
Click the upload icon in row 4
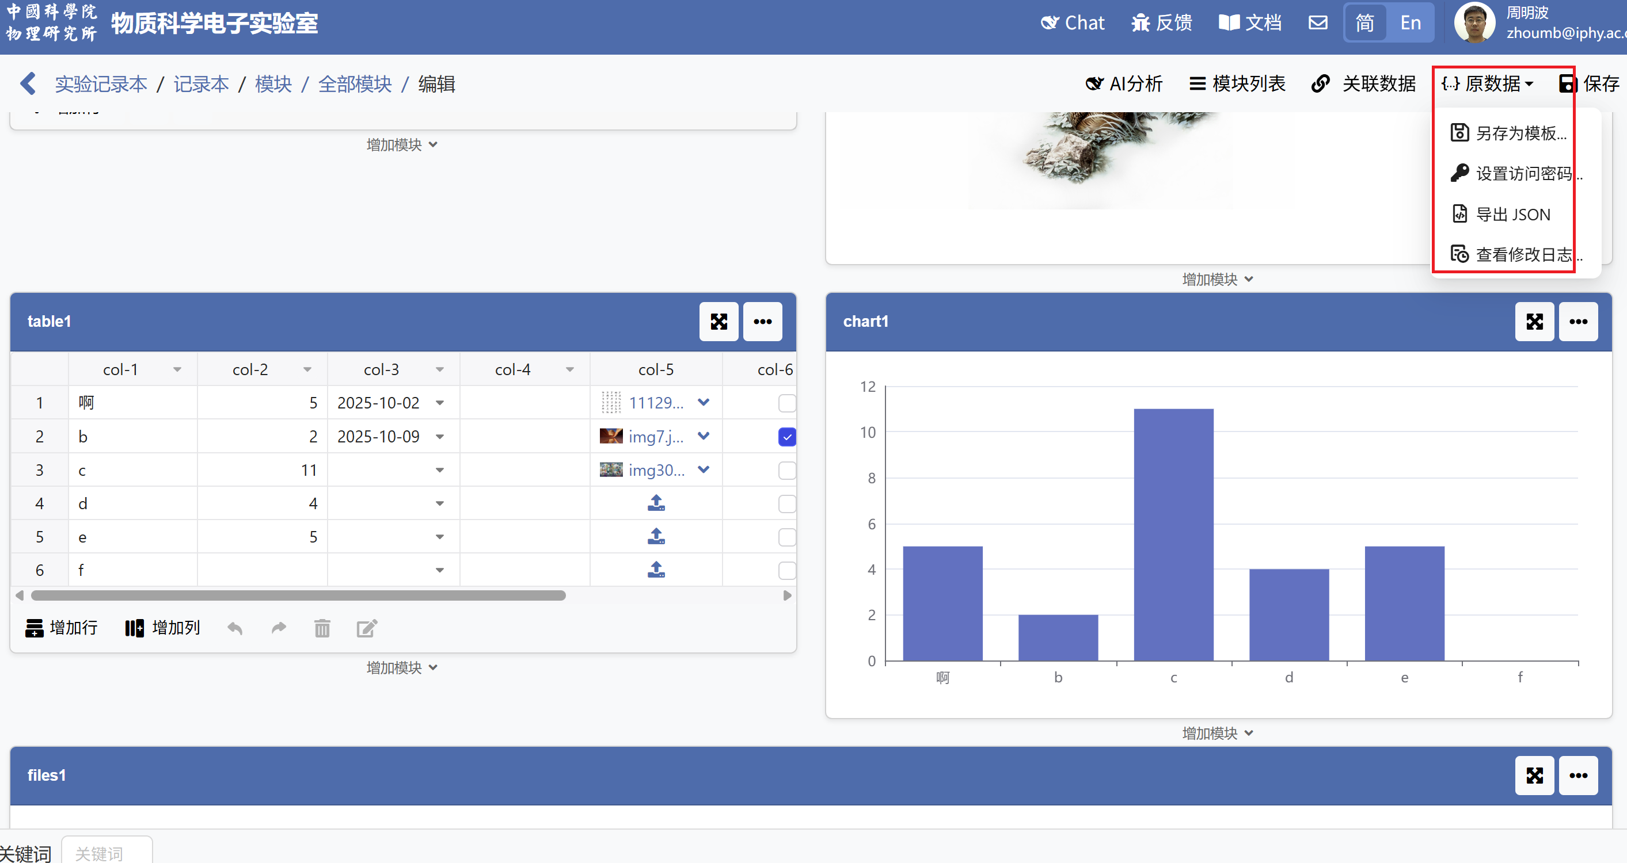tap(656, 503)
